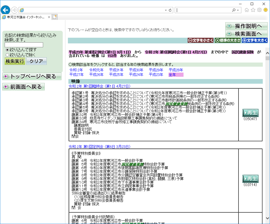Go to the browser home icon
This screenshot has height=224, width=270.
point(247,10)
